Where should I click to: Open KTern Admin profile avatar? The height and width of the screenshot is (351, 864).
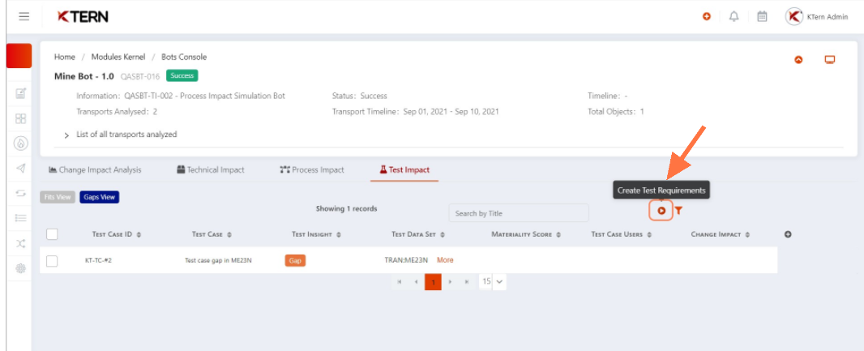coord(794,16)
